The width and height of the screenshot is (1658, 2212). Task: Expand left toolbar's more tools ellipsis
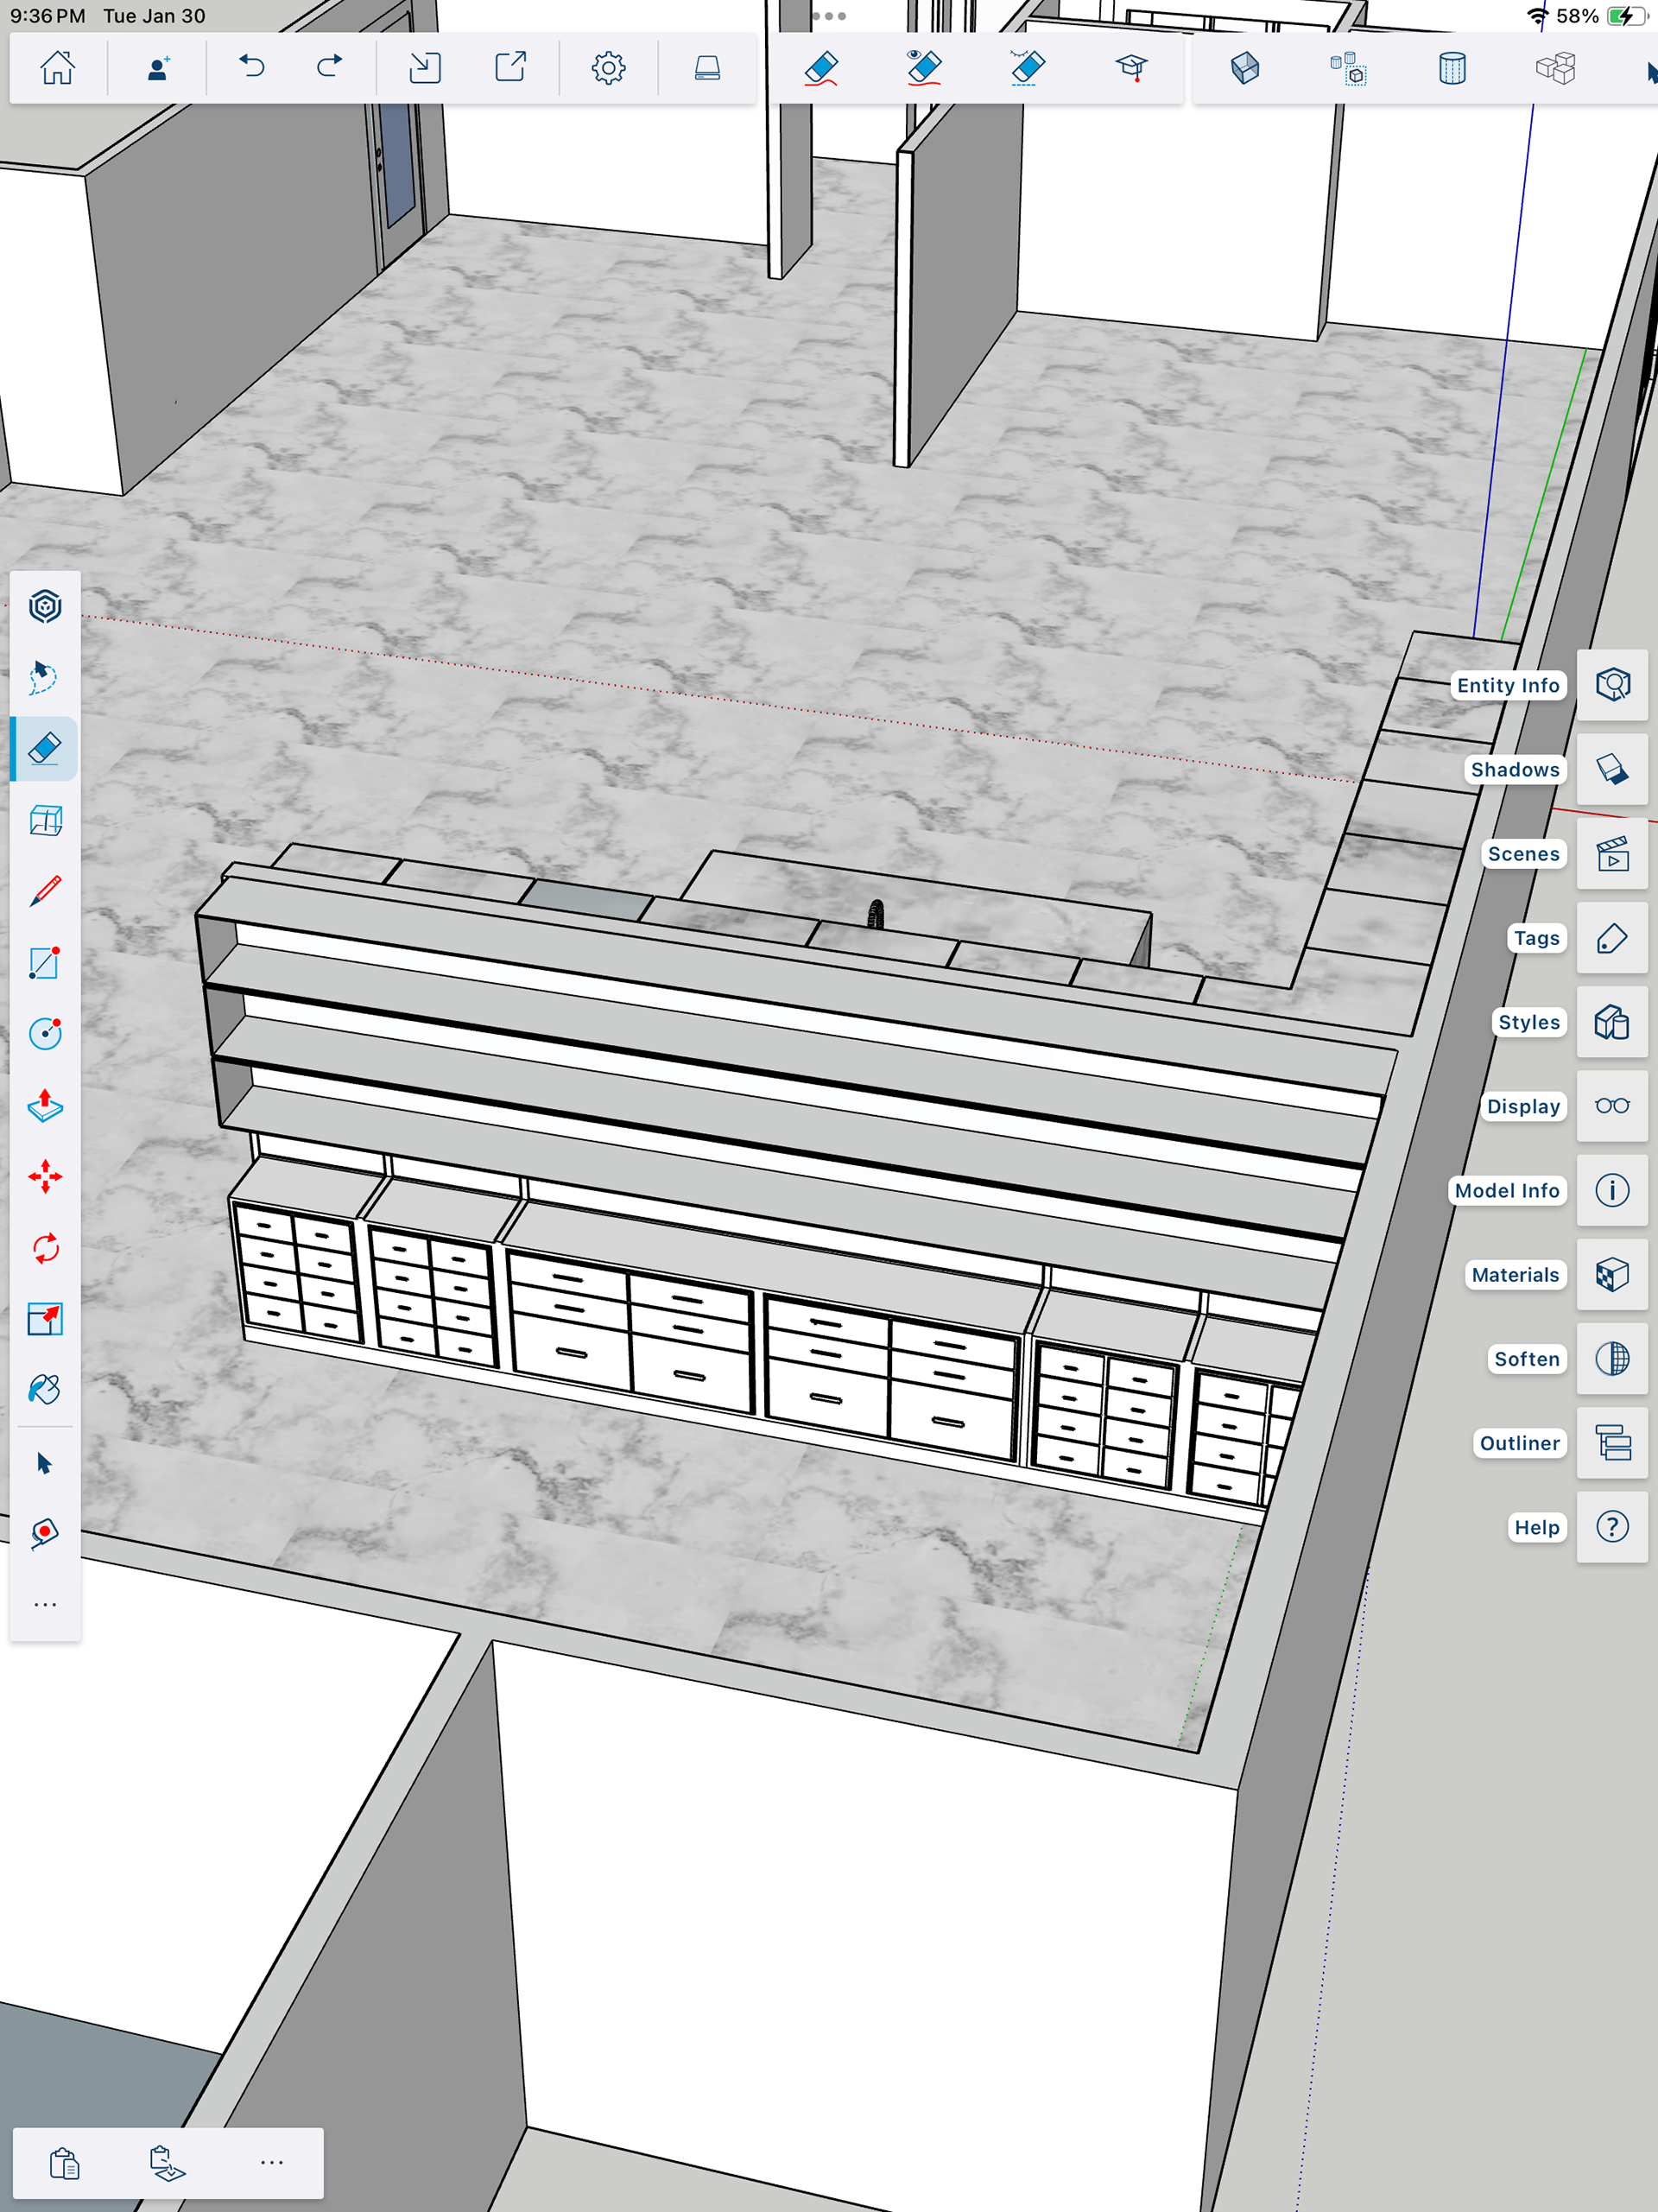coord(44,1605)
